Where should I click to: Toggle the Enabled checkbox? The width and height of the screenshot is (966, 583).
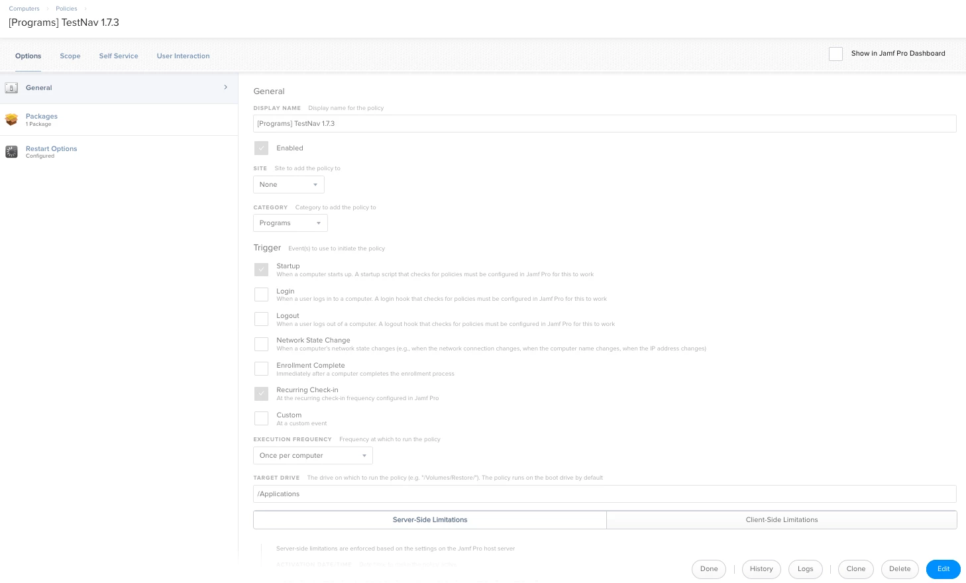(x=261, y=148)
